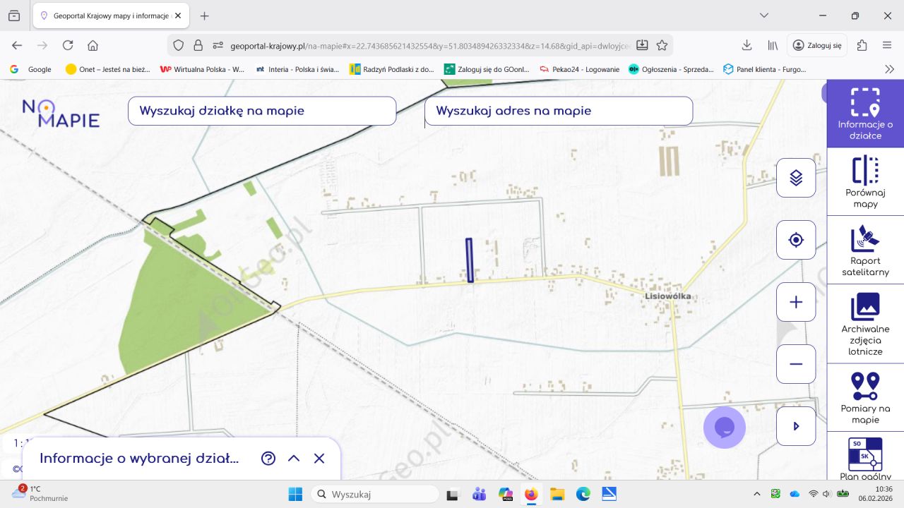The width and height of the screenshot is (904, 508).
Task: Open the list all tabs dropdown
Action: pyautogui.click(x=764, y=16)
